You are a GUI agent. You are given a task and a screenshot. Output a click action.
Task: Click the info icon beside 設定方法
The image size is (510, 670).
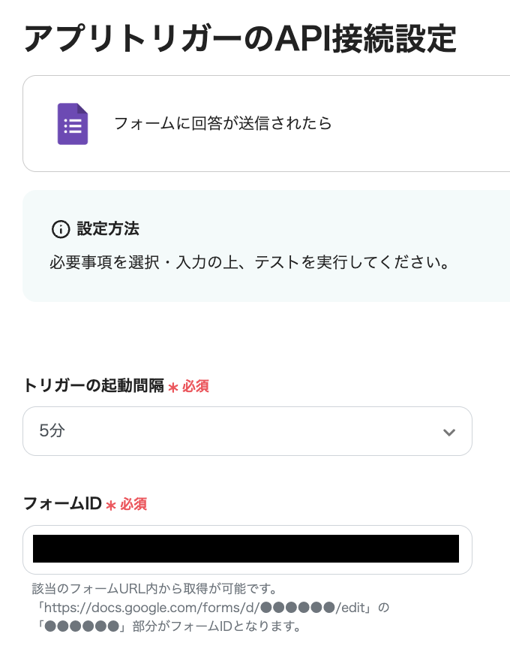[x=59, y=229]
